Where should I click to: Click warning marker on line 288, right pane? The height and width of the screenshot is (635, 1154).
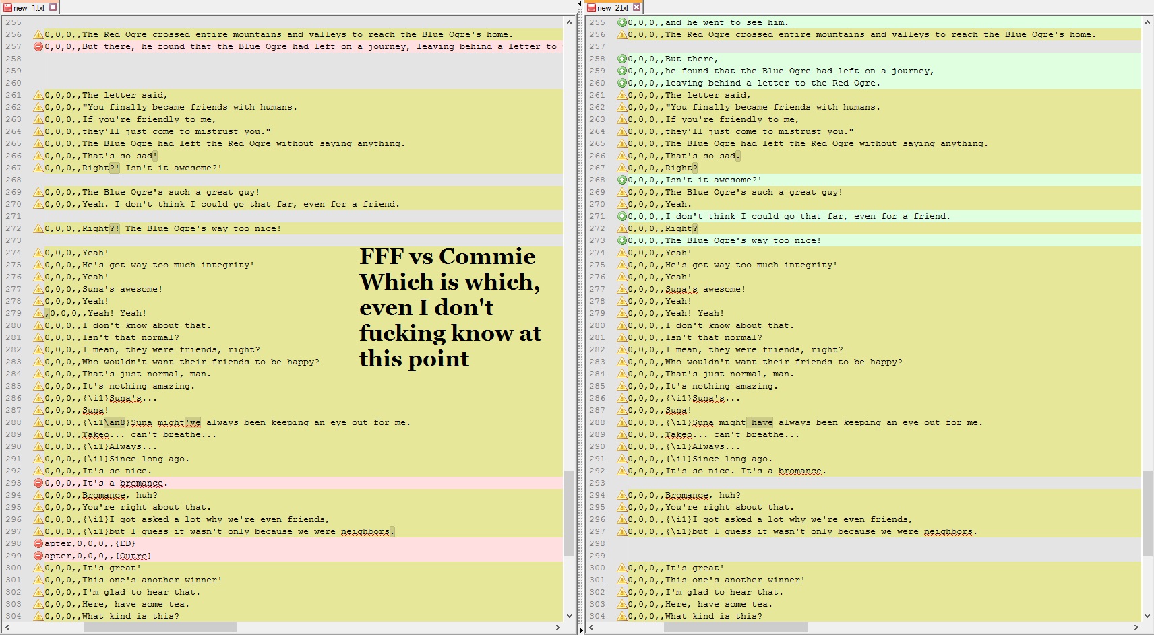pos(622,422)
